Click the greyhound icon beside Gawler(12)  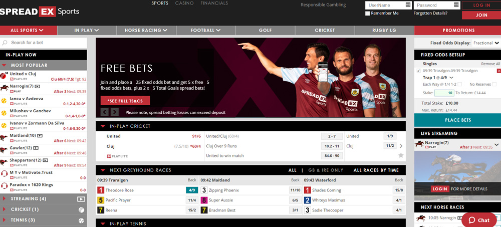(x=4, y=150)
